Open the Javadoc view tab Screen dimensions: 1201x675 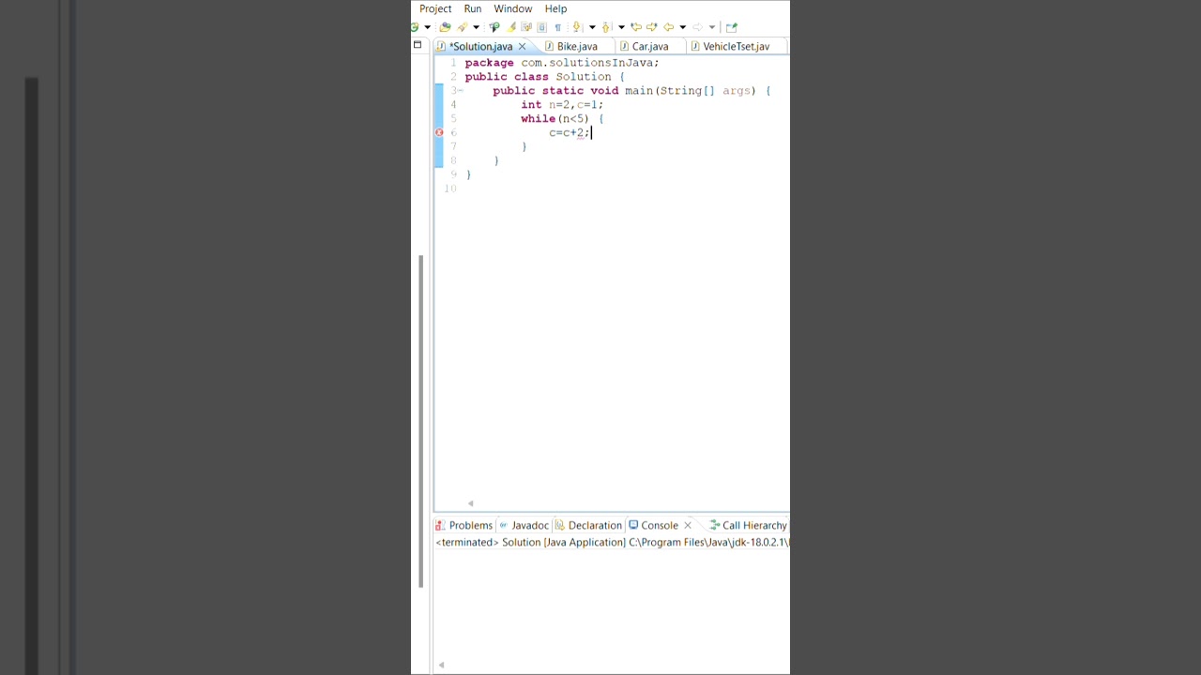(x=524, y=525)
